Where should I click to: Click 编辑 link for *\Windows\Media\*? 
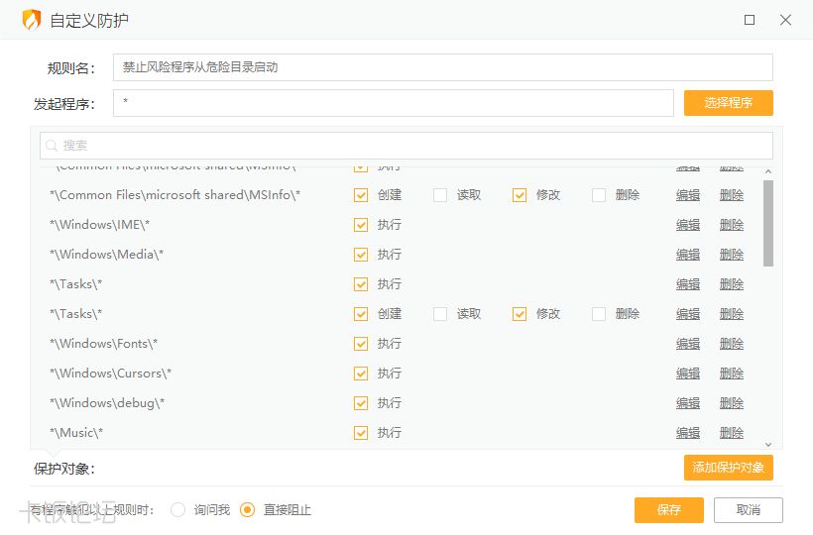coord(688,255)
